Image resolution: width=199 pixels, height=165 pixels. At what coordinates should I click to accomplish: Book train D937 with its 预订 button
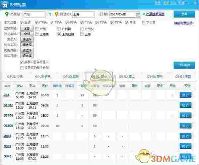[185, 146]
